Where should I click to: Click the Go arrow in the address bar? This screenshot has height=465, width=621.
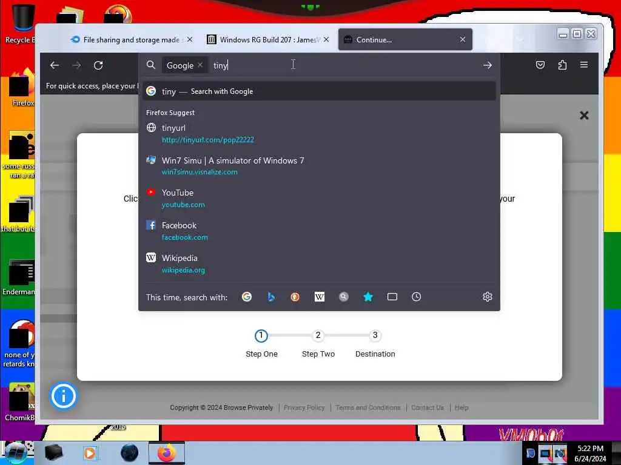tap(488, 65)
